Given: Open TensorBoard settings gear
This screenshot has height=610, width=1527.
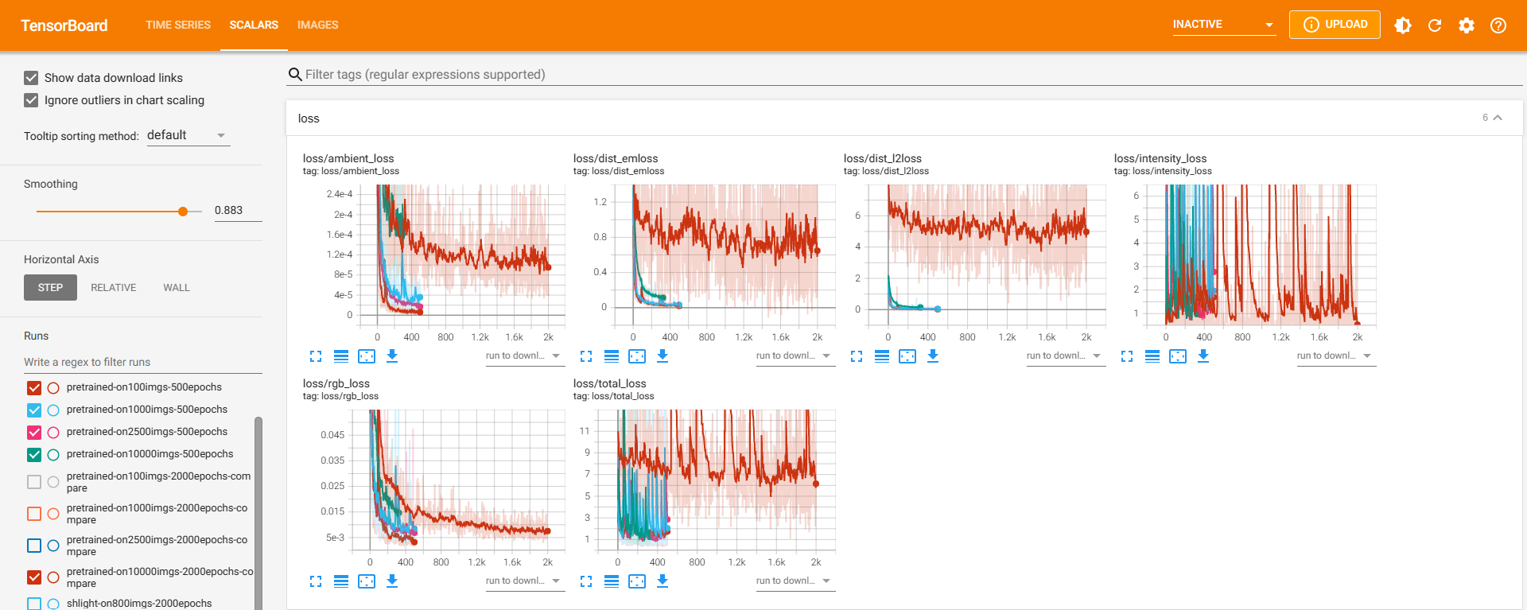Looking at the screenshot, I should (x=1467, y=25).
